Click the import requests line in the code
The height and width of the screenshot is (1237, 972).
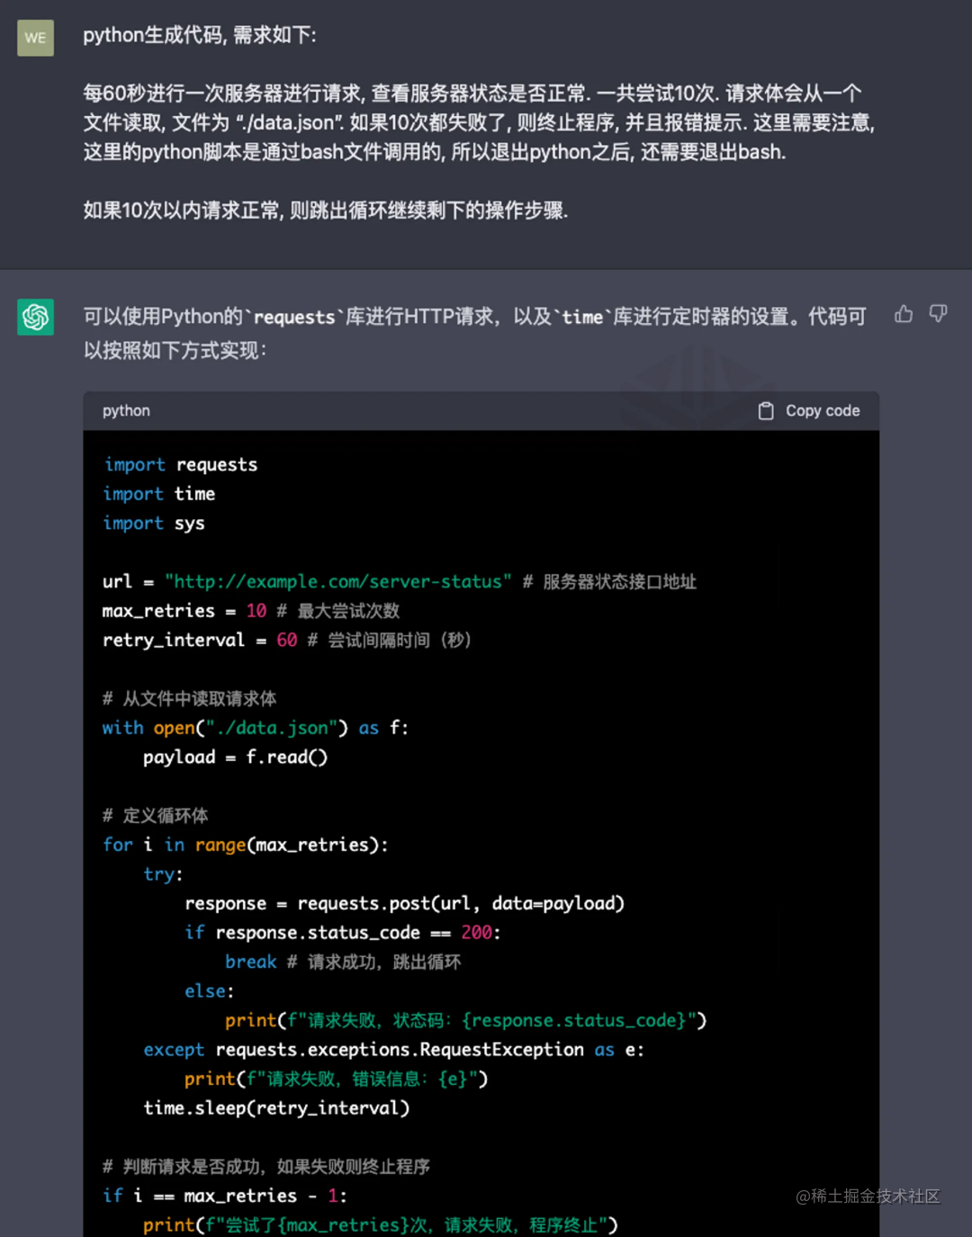(180, 464)
